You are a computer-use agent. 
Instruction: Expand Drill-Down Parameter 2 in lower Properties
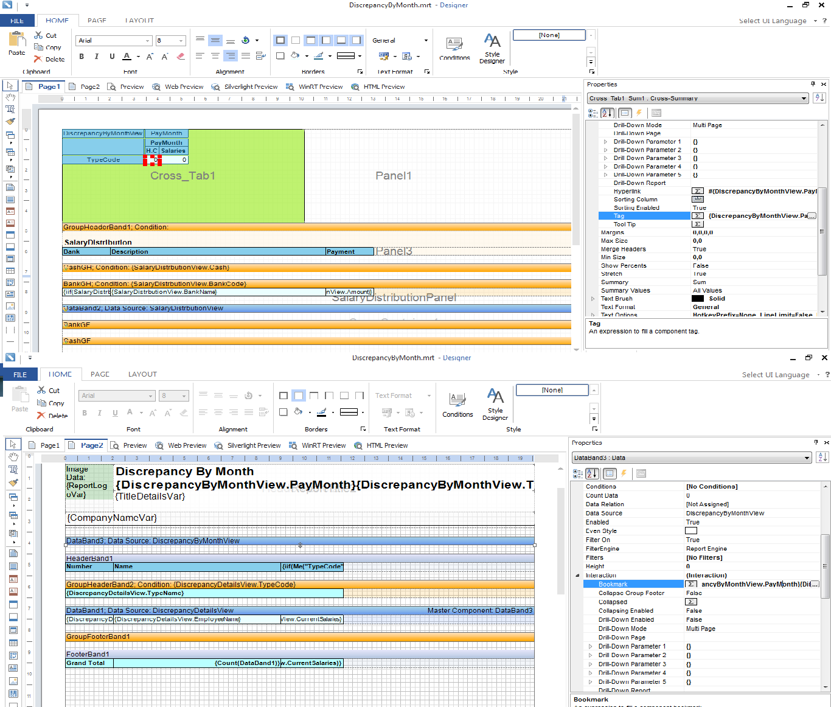590,655
